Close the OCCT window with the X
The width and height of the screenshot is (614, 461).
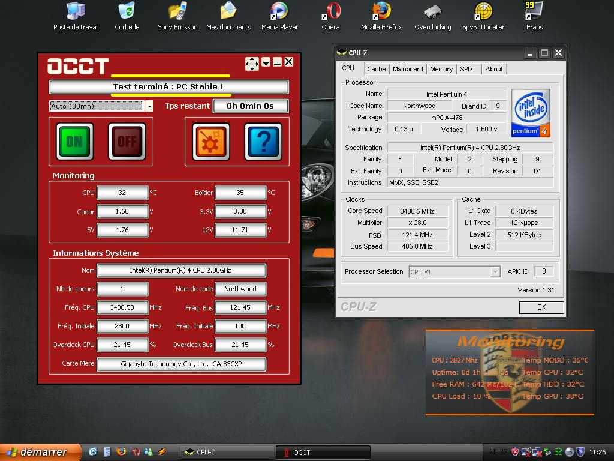288,62
